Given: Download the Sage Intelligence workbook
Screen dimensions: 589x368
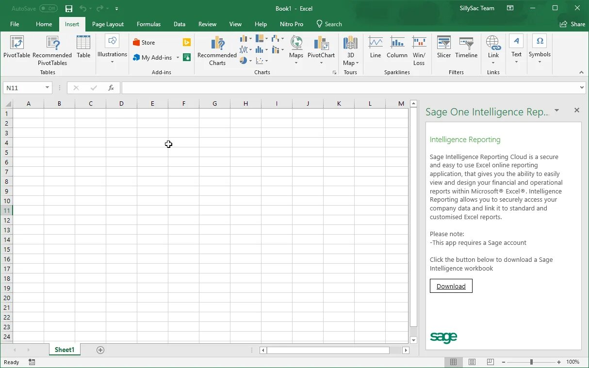Looking at the screenshot, I should click(x=451, y=286).
